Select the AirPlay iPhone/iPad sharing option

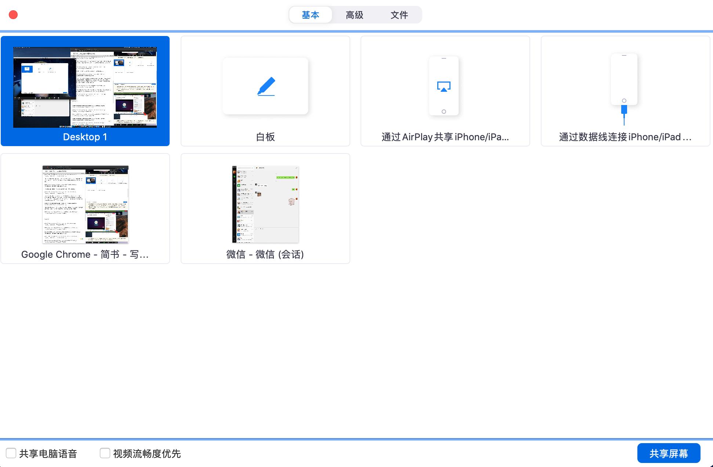coord(445,91)
